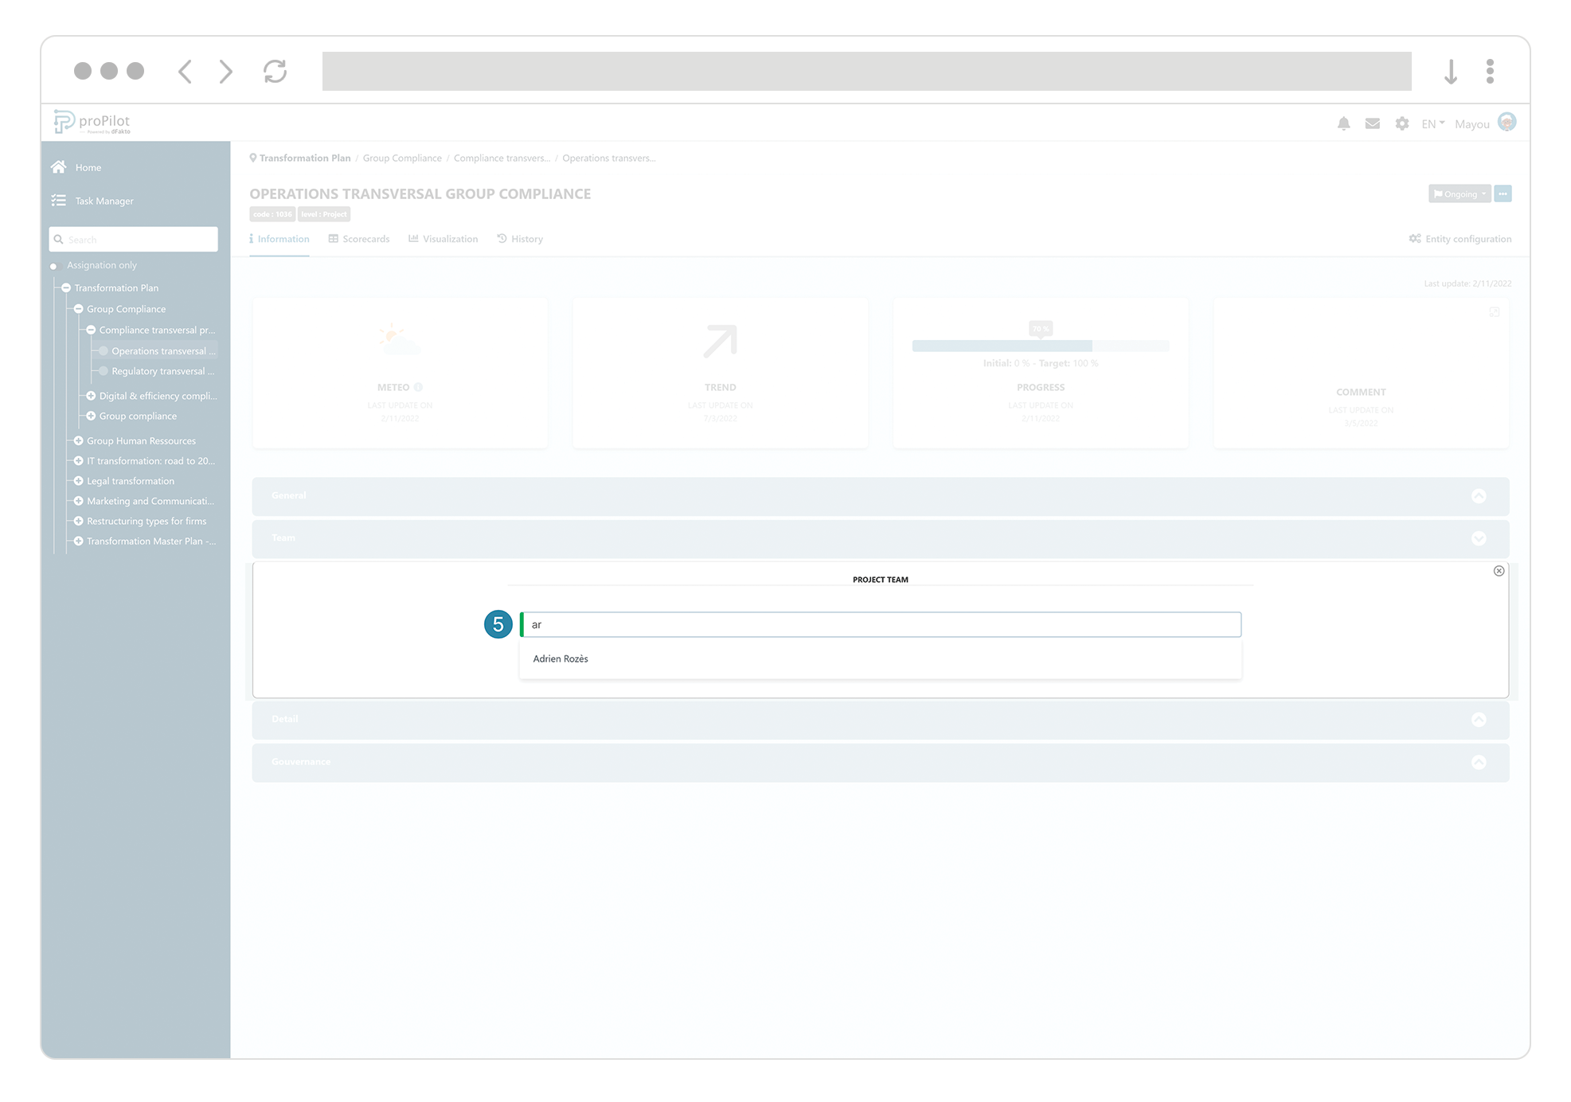Open the Ongoing status dropdown
1571x1102 pixels.
point(1459,193)
